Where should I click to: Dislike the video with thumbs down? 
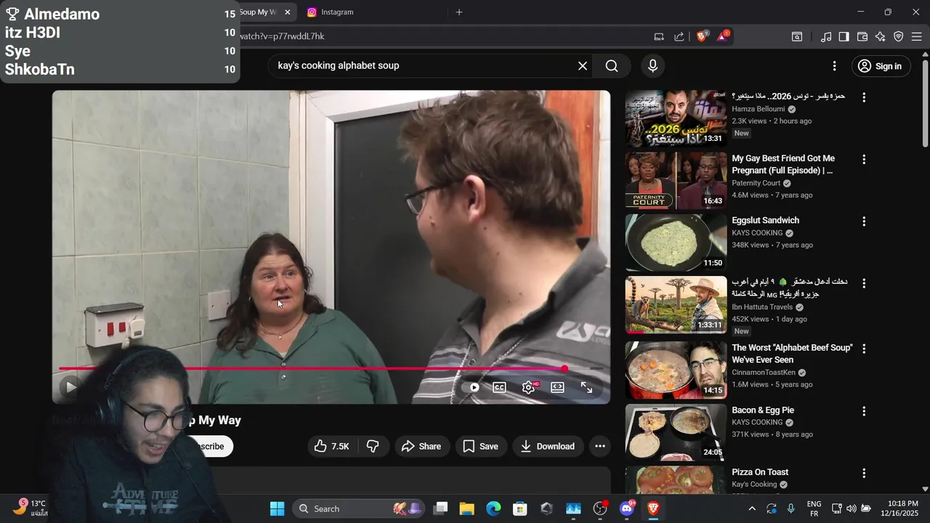pos(373,446)
